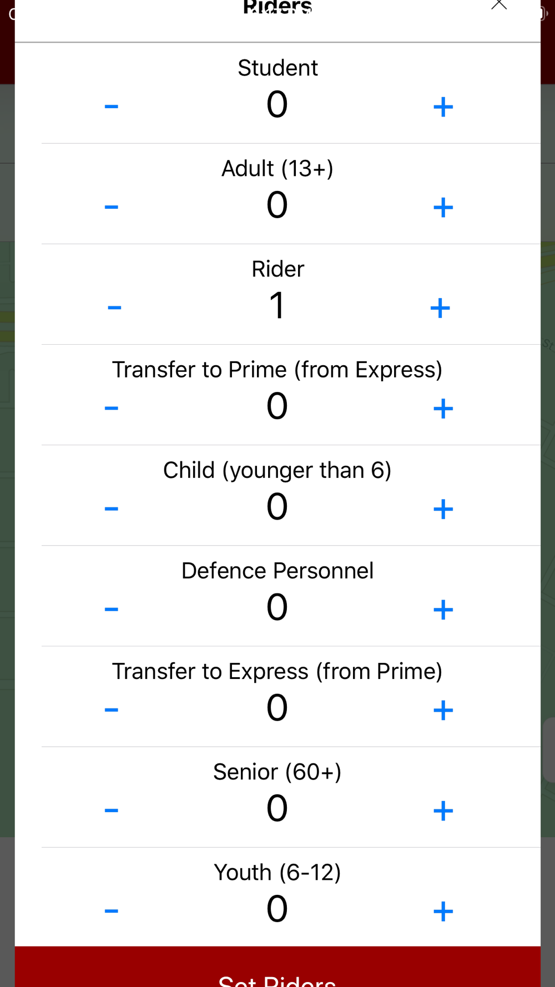Increase the Student rider count
The image size is (555, 987).
443,107
